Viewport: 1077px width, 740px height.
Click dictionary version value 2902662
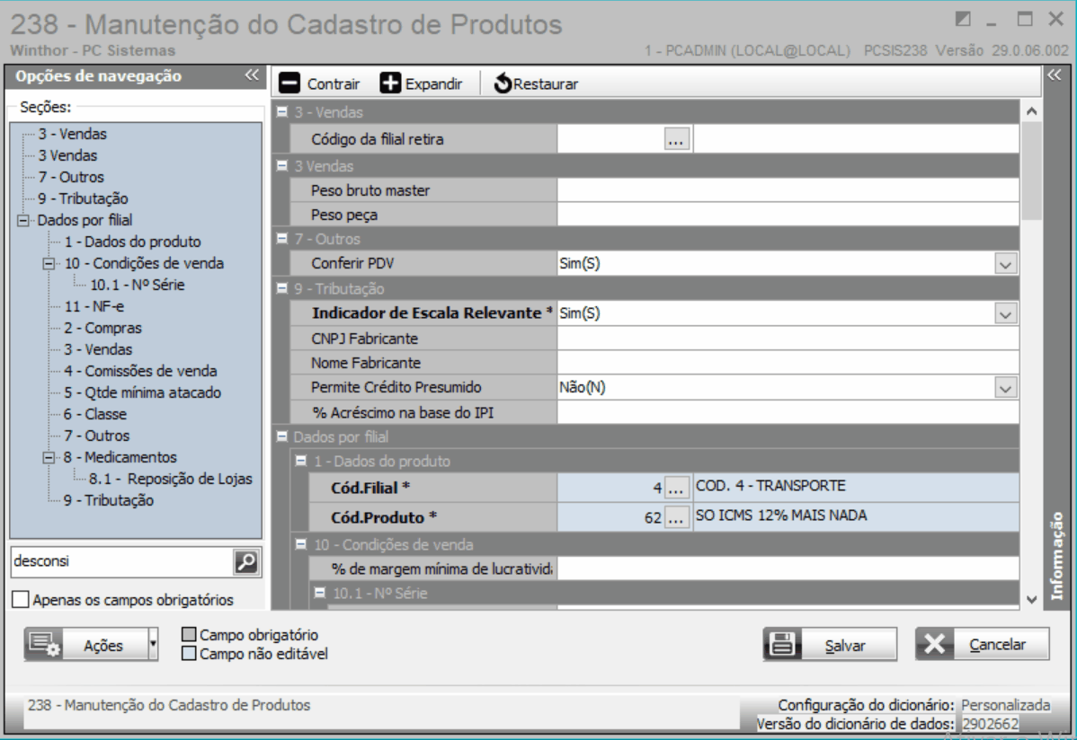tap(990, 724)
